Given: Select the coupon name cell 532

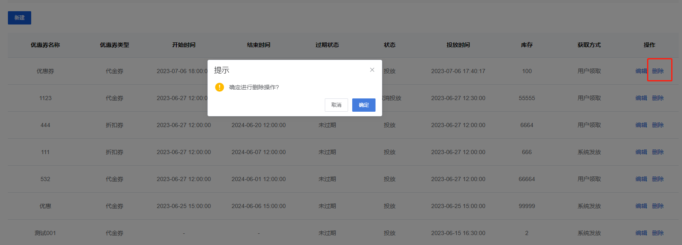Looking at the screenshot, I should (x=45, y=179).
